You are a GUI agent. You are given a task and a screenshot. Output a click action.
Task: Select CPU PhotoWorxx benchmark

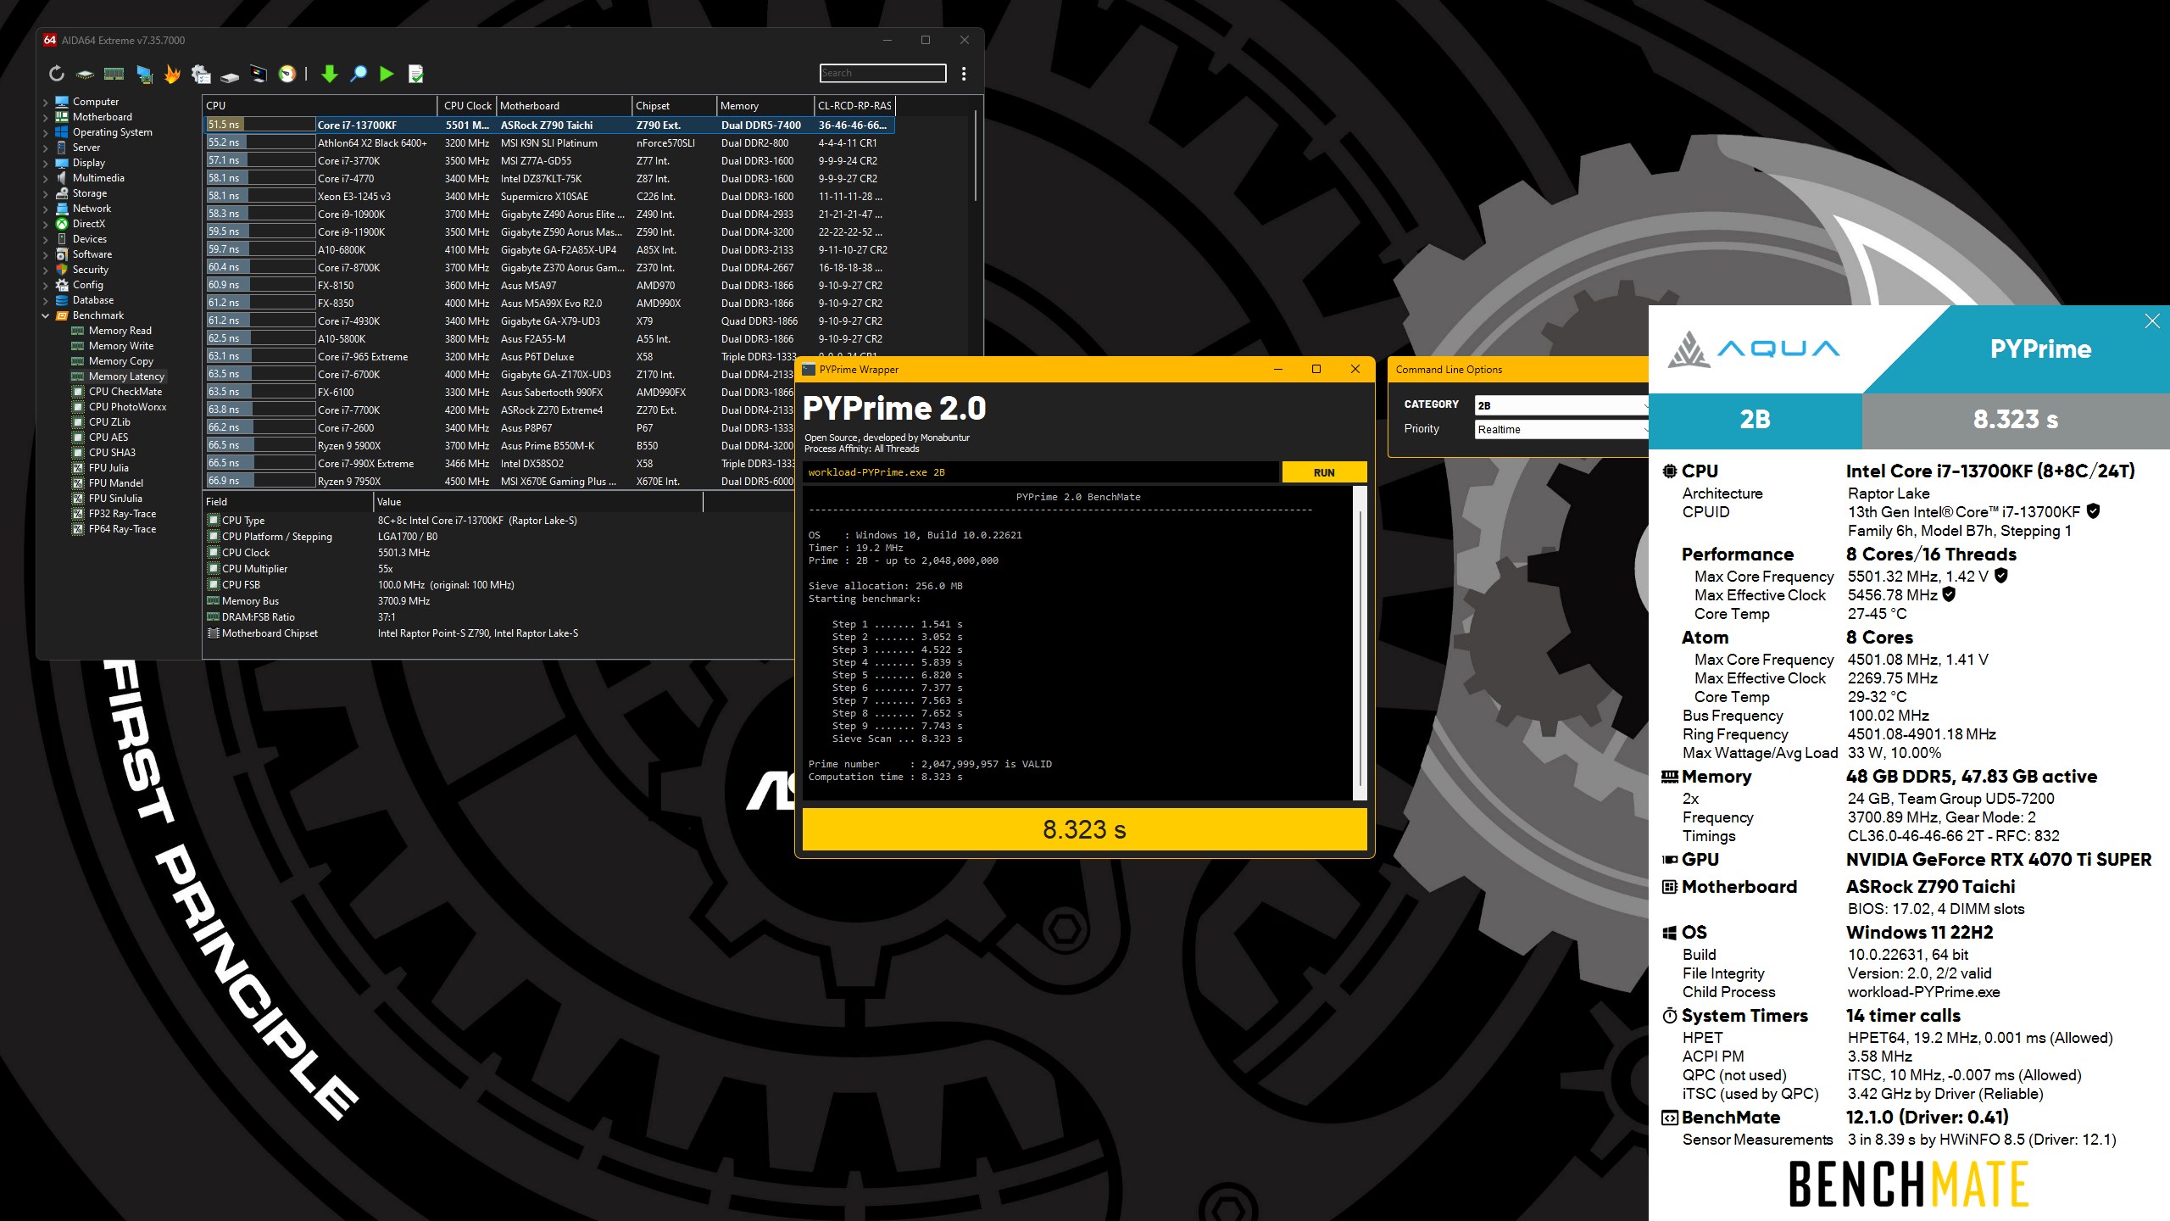127,407
